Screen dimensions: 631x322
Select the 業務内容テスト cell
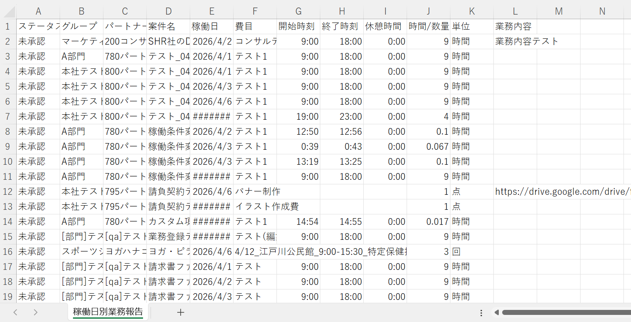point(515,42)
